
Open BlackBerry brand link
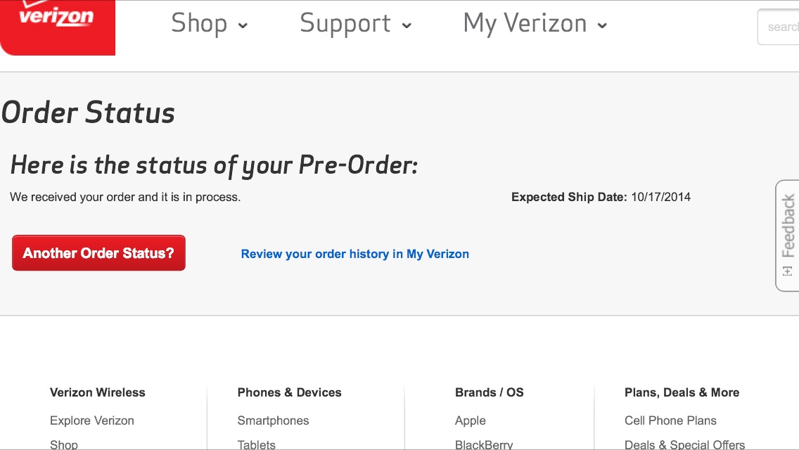click(484, 444)
